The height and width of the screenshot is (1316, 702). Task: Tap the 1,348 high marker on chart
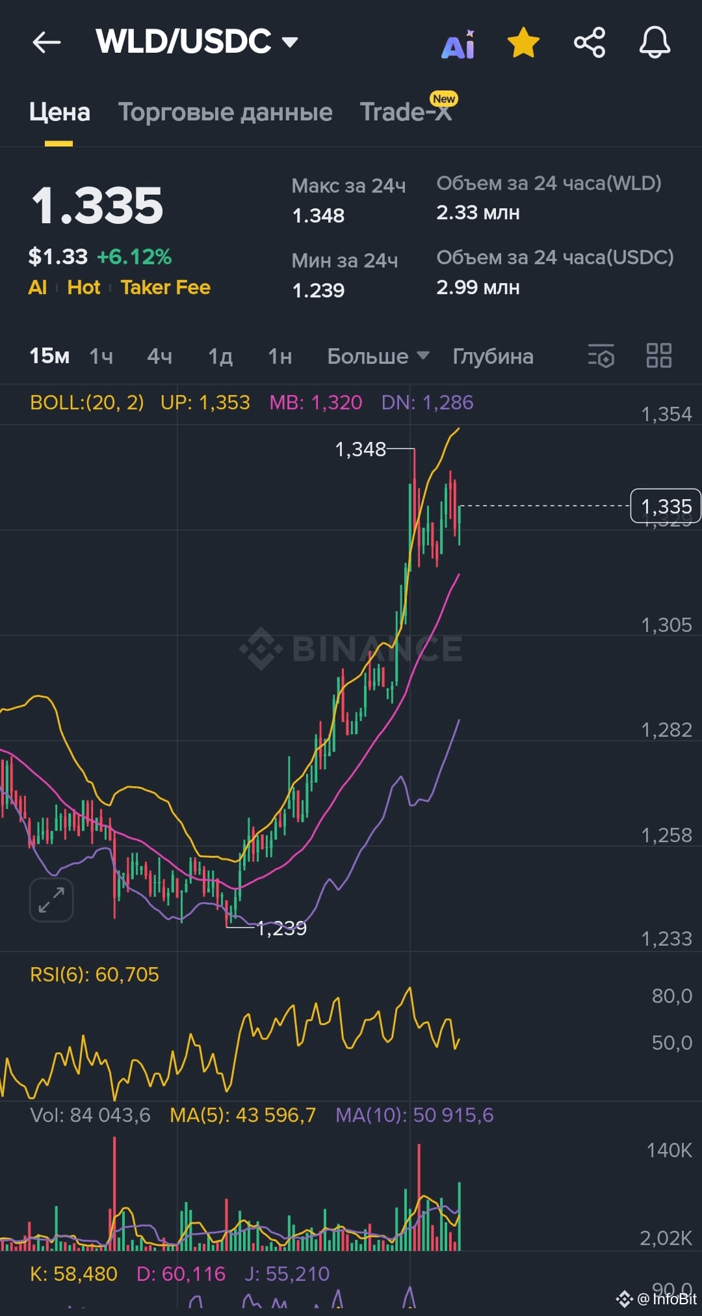click(x=360, y=449)
